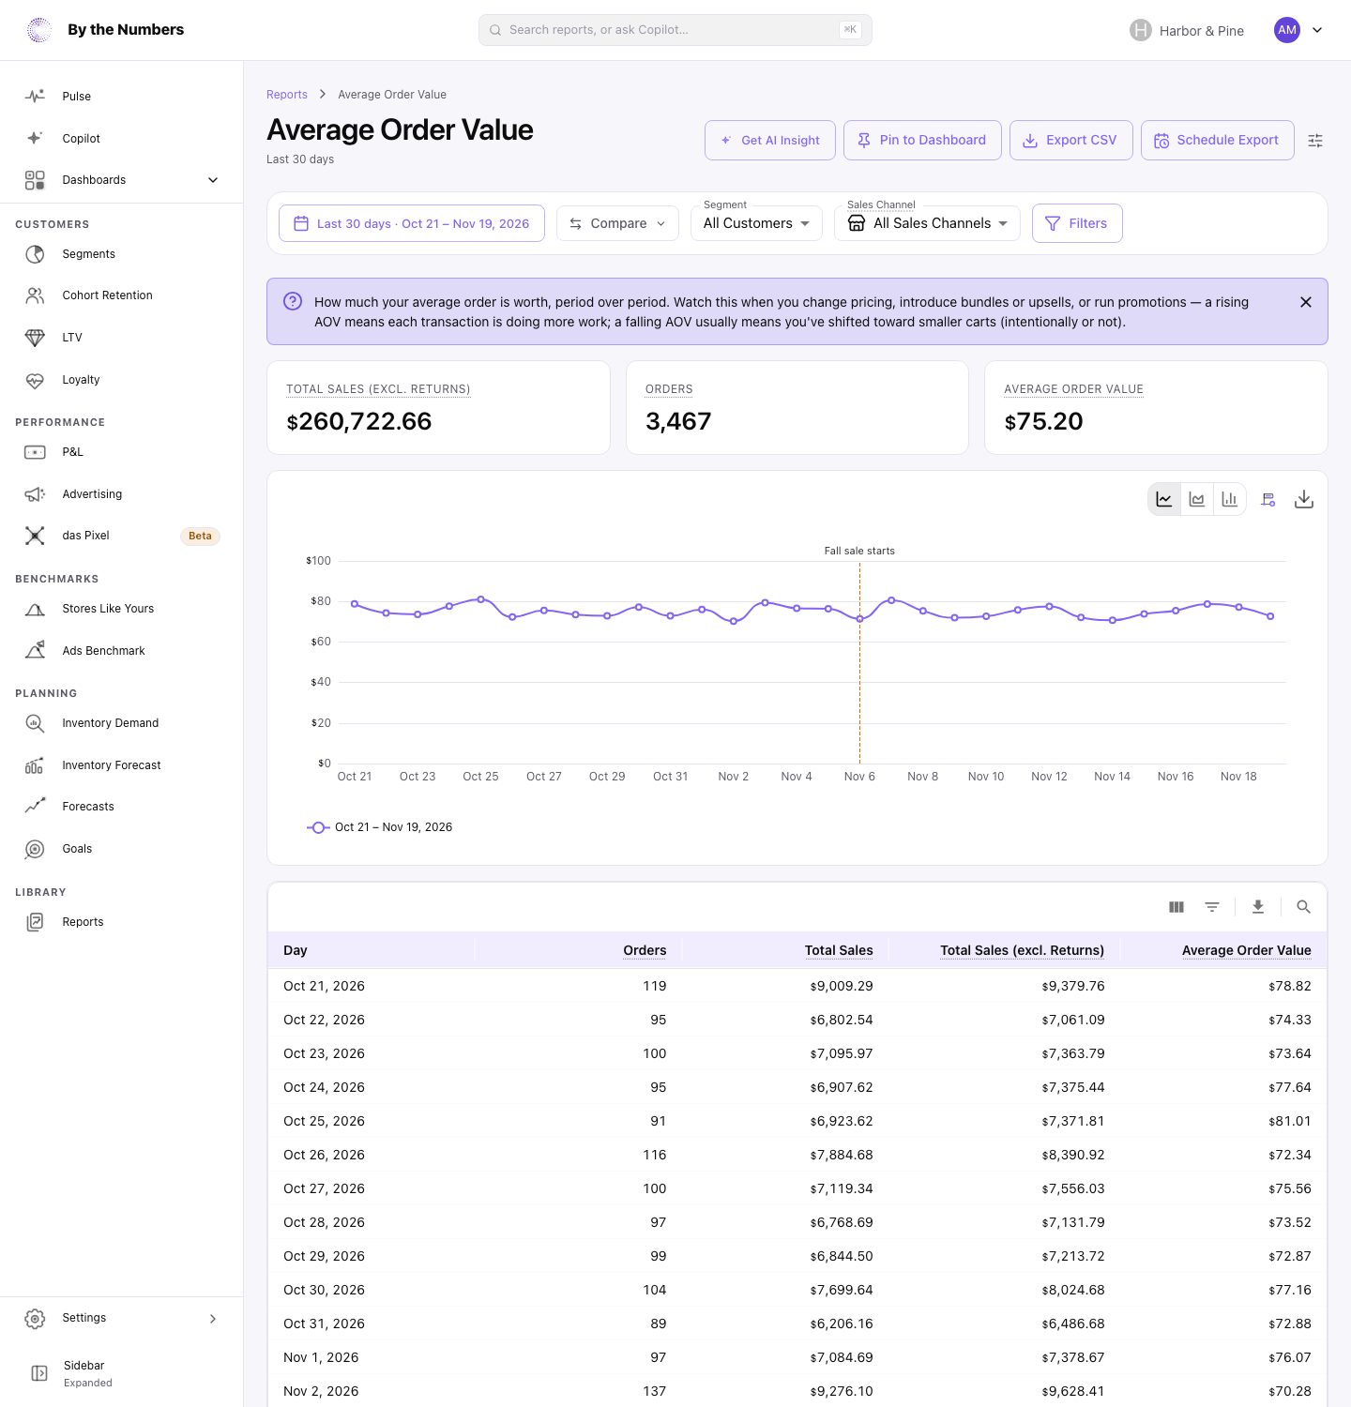
Task: Focus the search reports field
Action: [675, 30]
